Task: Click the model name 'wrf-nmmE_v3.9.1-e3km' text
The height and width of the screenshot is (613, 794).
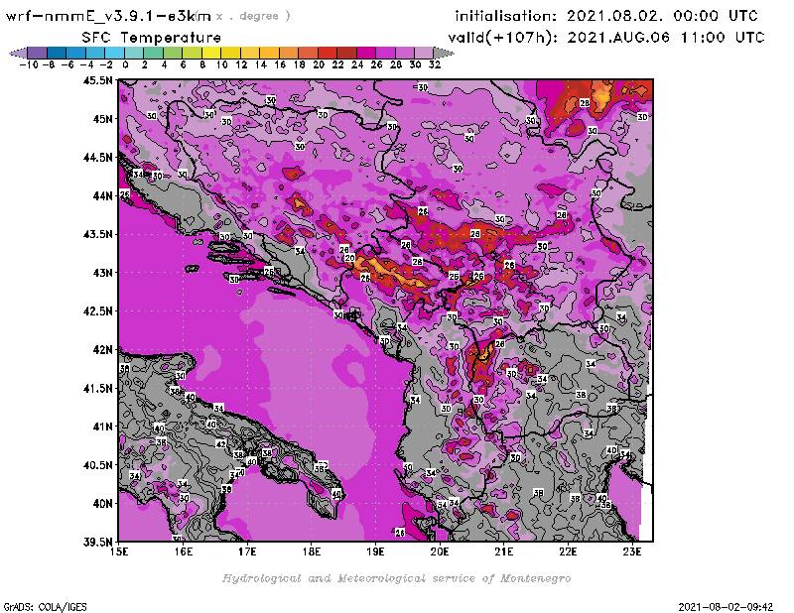Action: point(108,17)
